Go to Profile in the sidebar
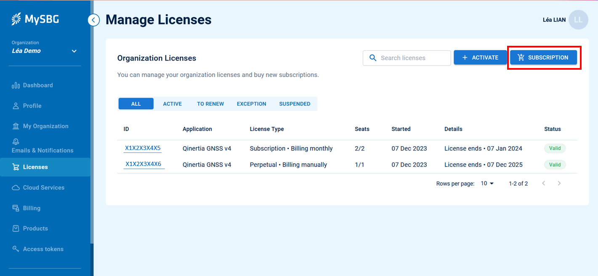598x276 pixels. pos(32,106)
